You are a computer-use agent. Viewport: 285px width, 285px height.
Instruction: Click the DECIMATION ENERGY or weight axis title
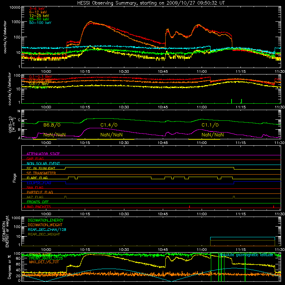click(x=5, y=231)
